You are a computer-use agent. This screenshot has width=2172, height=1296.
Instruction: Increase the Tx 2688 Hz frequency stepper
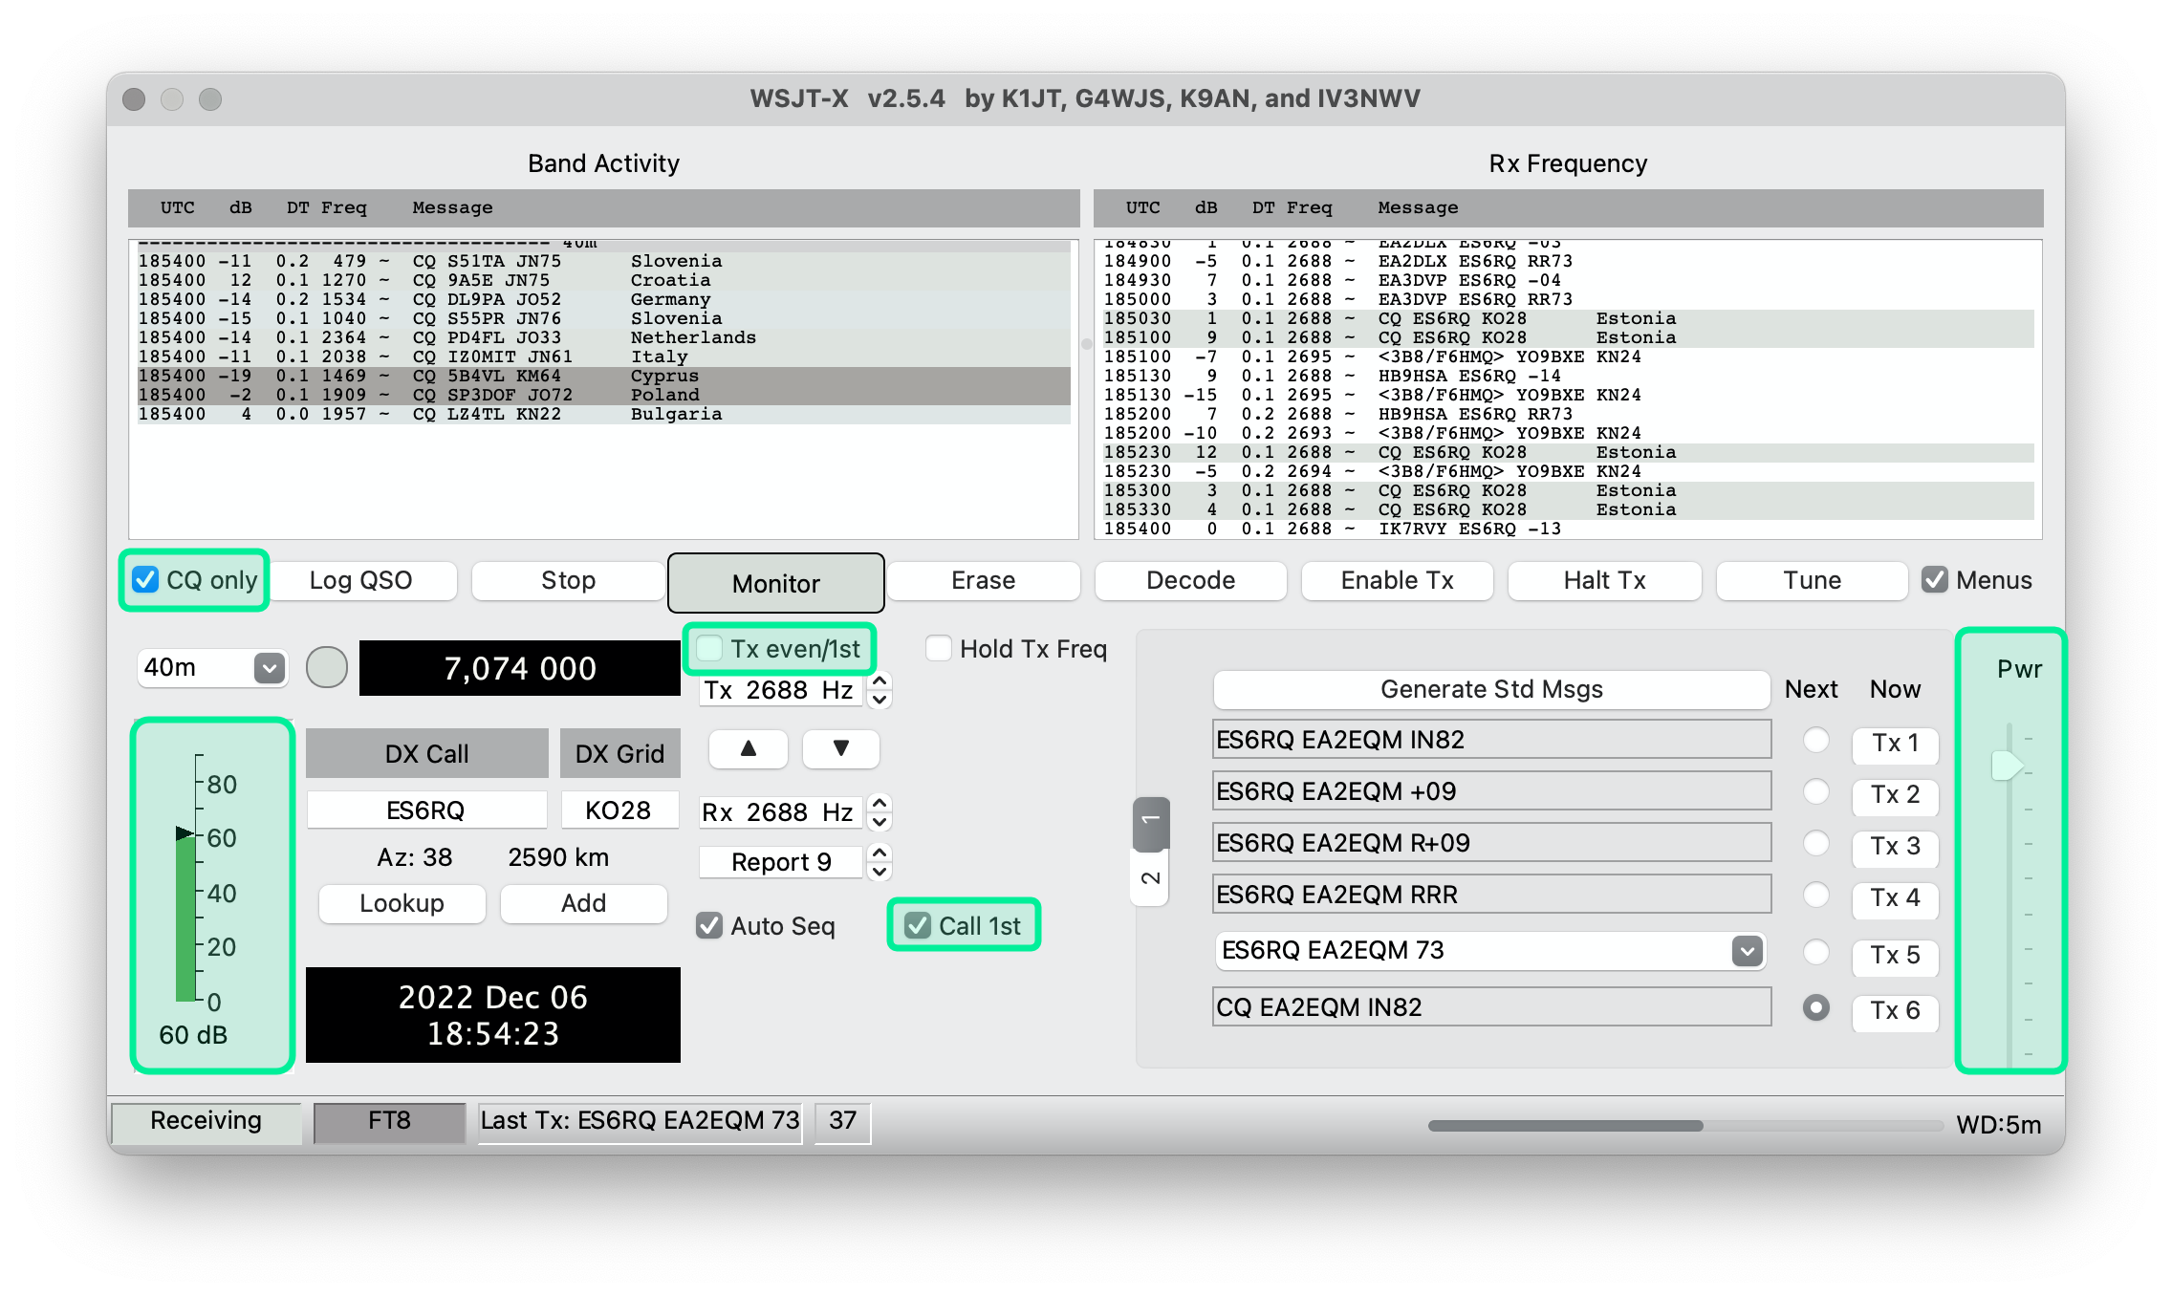tap(879, 681)
